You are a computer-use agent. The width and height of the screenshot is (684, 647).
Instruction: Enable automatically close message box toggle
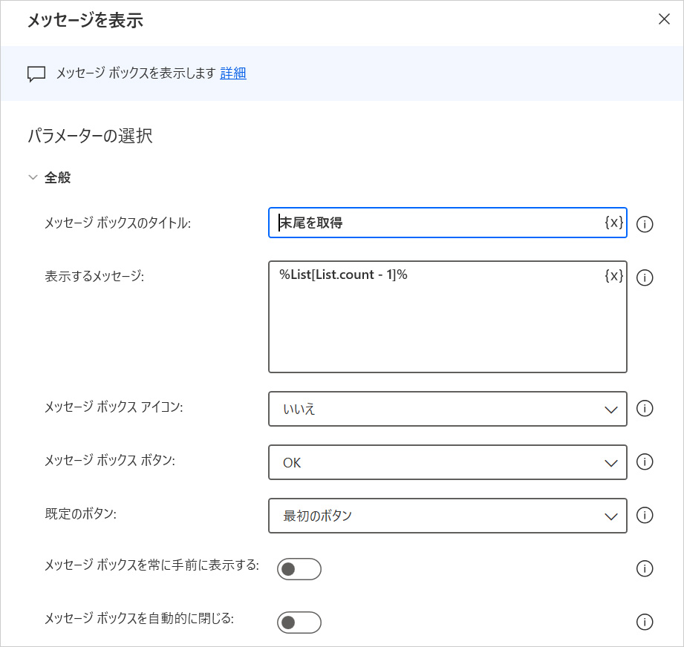(x=299, y=623)
